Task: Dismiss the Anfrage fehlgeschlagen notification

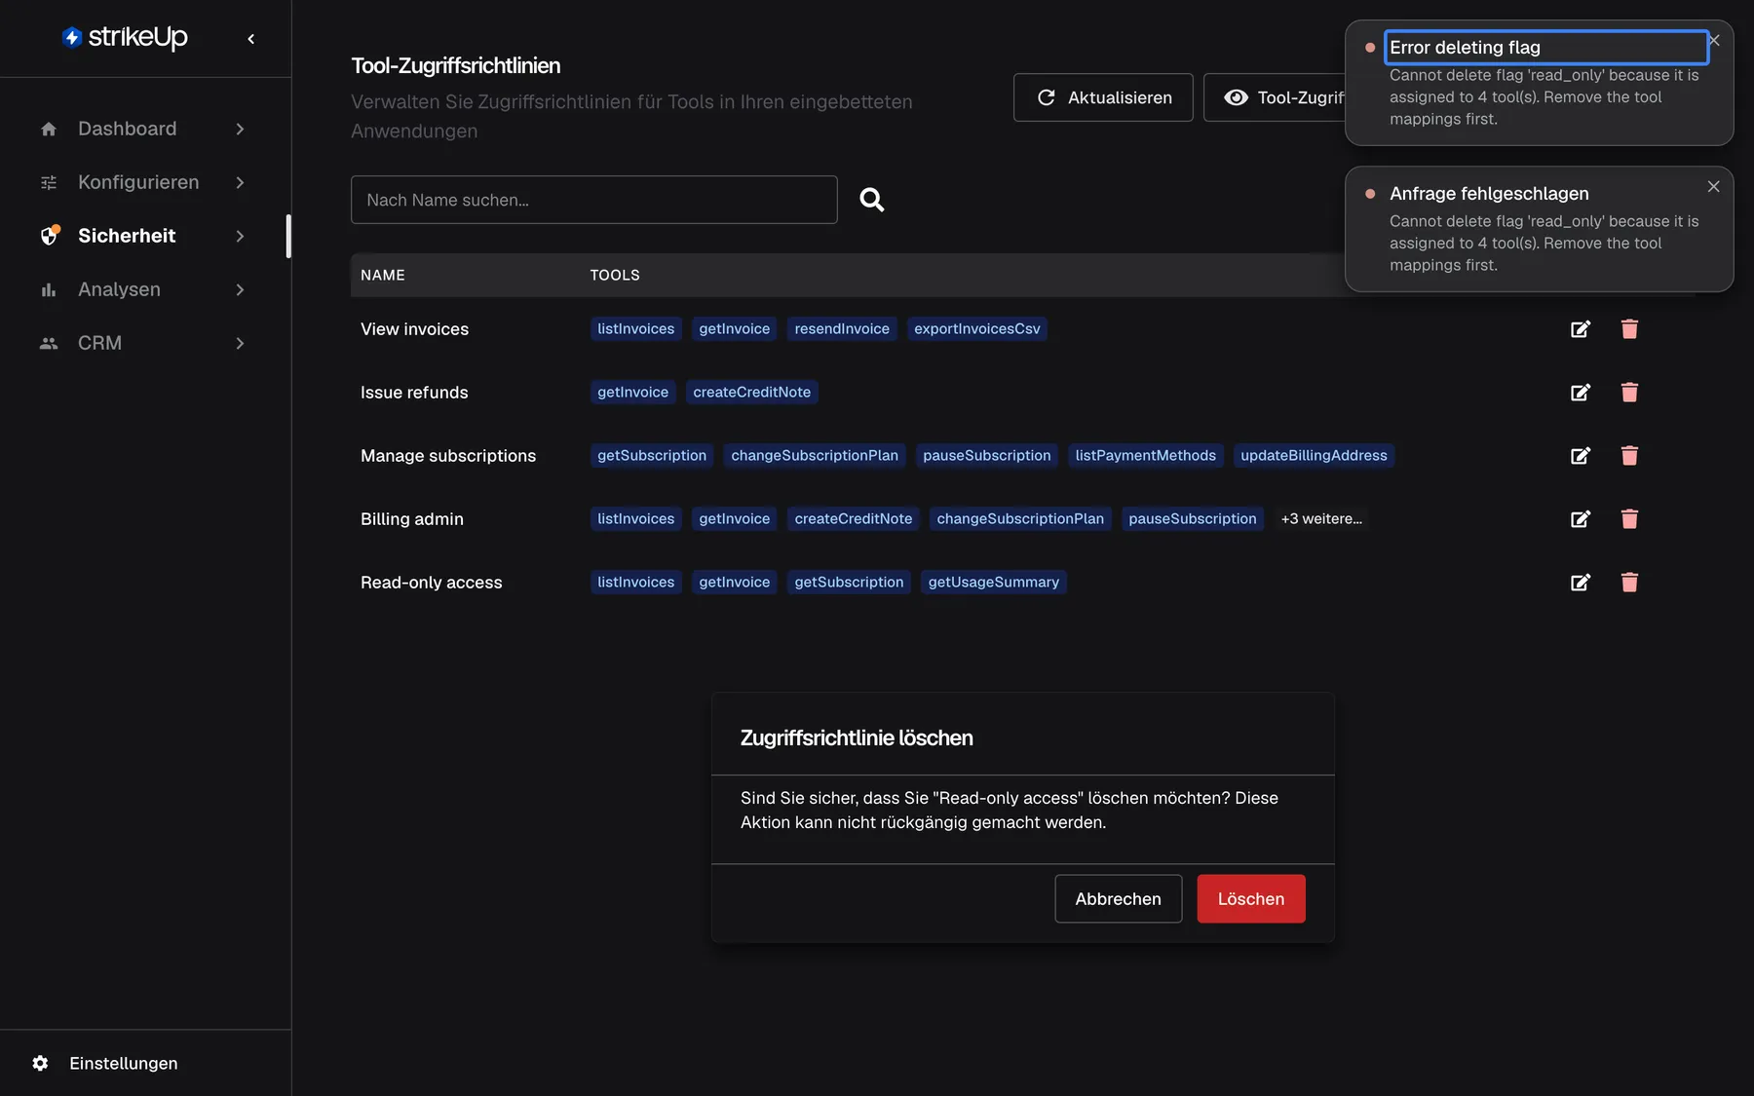Action: [x=1713, y=186]
